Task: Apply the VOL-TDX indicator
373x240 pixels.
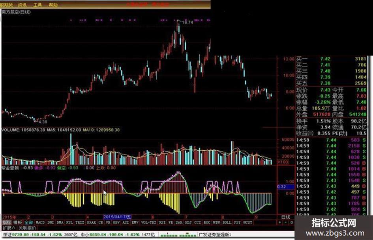Action: 149,222
